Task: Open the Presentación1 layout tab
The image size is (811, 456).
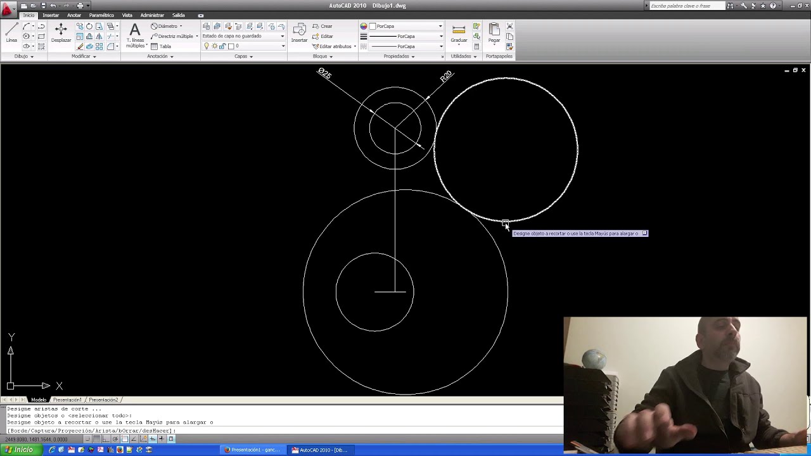Action: click(x=67, y=400)
